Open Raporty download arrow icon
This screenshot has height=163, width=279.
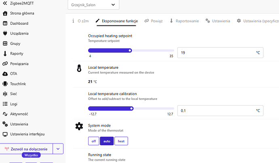(x=5, y=53)
